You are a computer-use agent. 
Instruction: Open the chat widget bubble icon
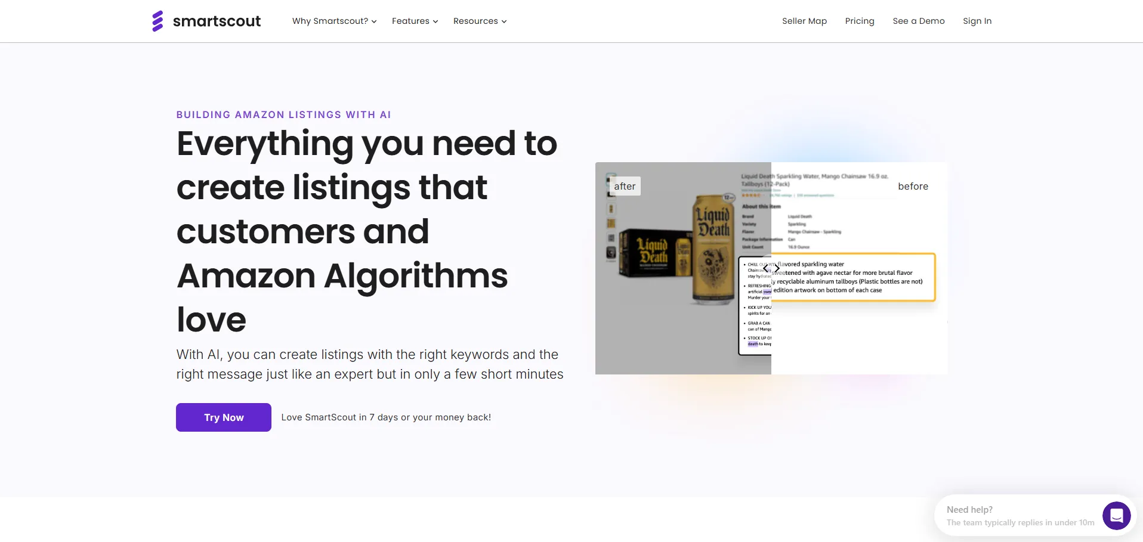tap(1116, 516)
